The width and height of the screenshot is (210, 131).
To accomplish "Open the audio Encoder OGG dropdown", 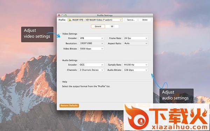I will [91, 65].
